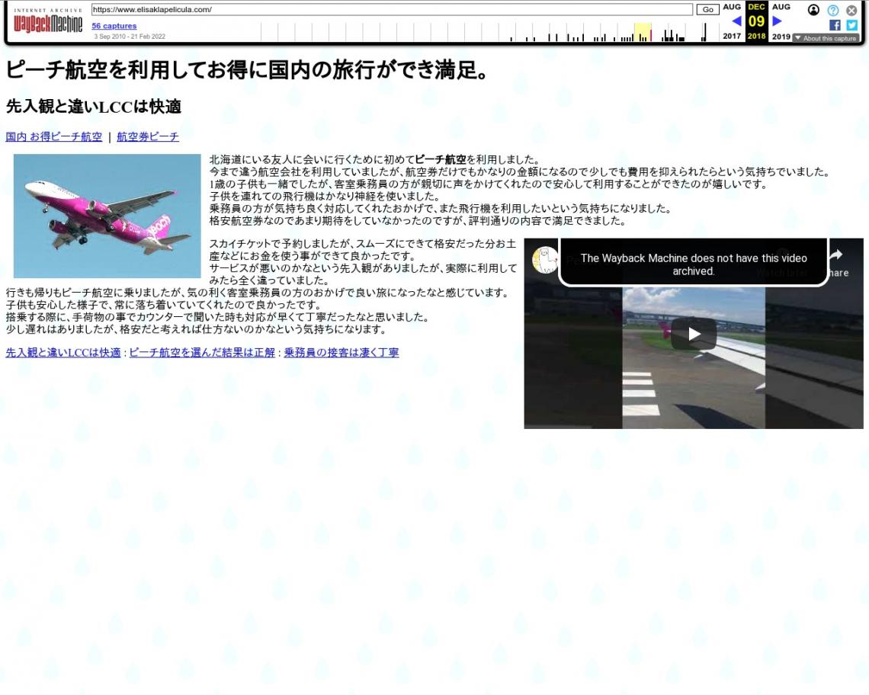Open the 56 captures link
Image resolution: width=869 pixels, height=695 pixels.
click(114, 25)
